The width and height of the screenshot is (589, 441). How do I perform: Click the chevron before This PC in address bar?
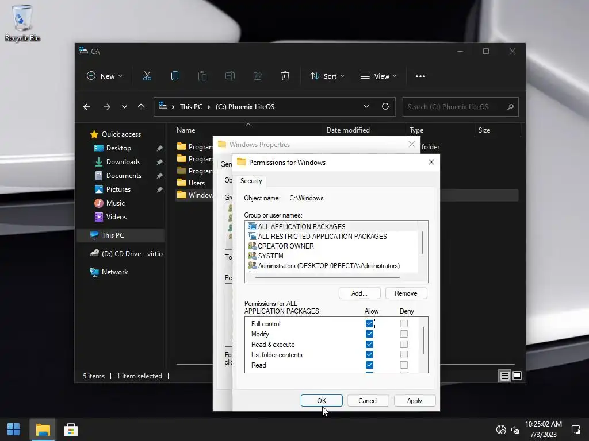[x=173, y=107]
